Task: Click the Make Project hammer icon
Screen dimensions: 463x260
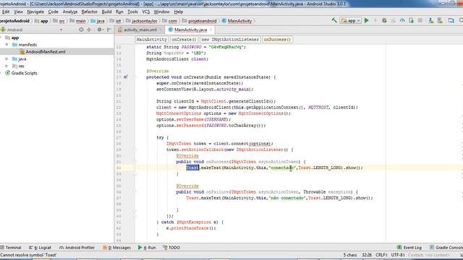Action: [x=334, y=20]
